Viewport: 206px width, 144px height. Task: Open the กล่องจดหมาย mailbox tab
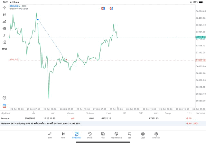116,135
